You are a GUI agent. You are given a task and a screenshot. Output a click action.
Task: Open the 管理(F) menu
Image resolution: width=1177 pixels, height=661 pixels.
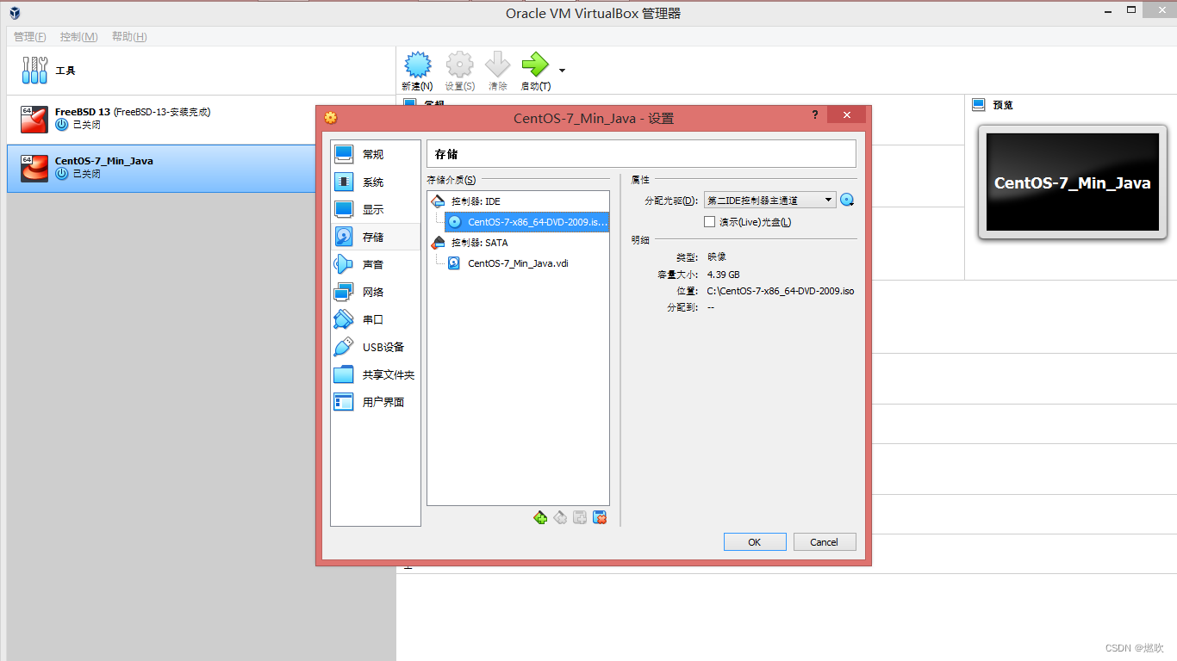30,36
